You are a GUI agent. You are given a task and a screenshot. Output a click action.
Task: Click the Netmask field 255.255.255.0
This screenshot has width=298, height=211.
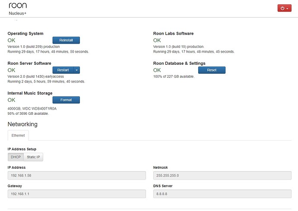(x=222, y=176)
